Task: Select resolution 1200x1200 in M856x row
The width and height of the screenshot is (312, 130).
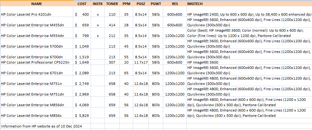Action: pos(175,112)
